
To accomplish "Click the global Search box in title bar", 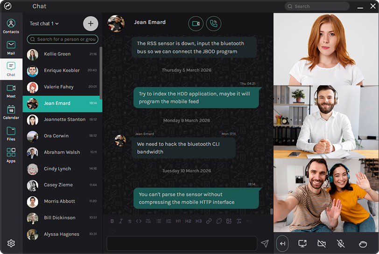I will (x=317, y=6).
